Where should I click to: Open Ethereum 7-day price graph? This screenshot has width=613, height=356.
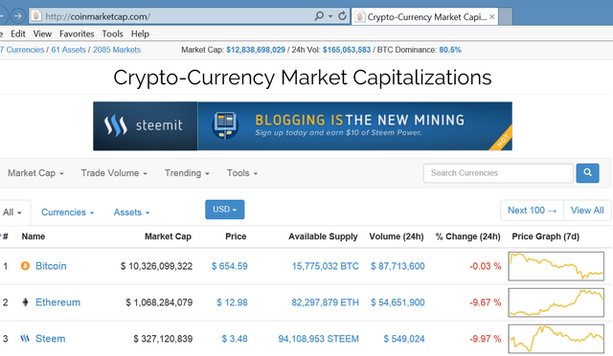tap(556, 302)
